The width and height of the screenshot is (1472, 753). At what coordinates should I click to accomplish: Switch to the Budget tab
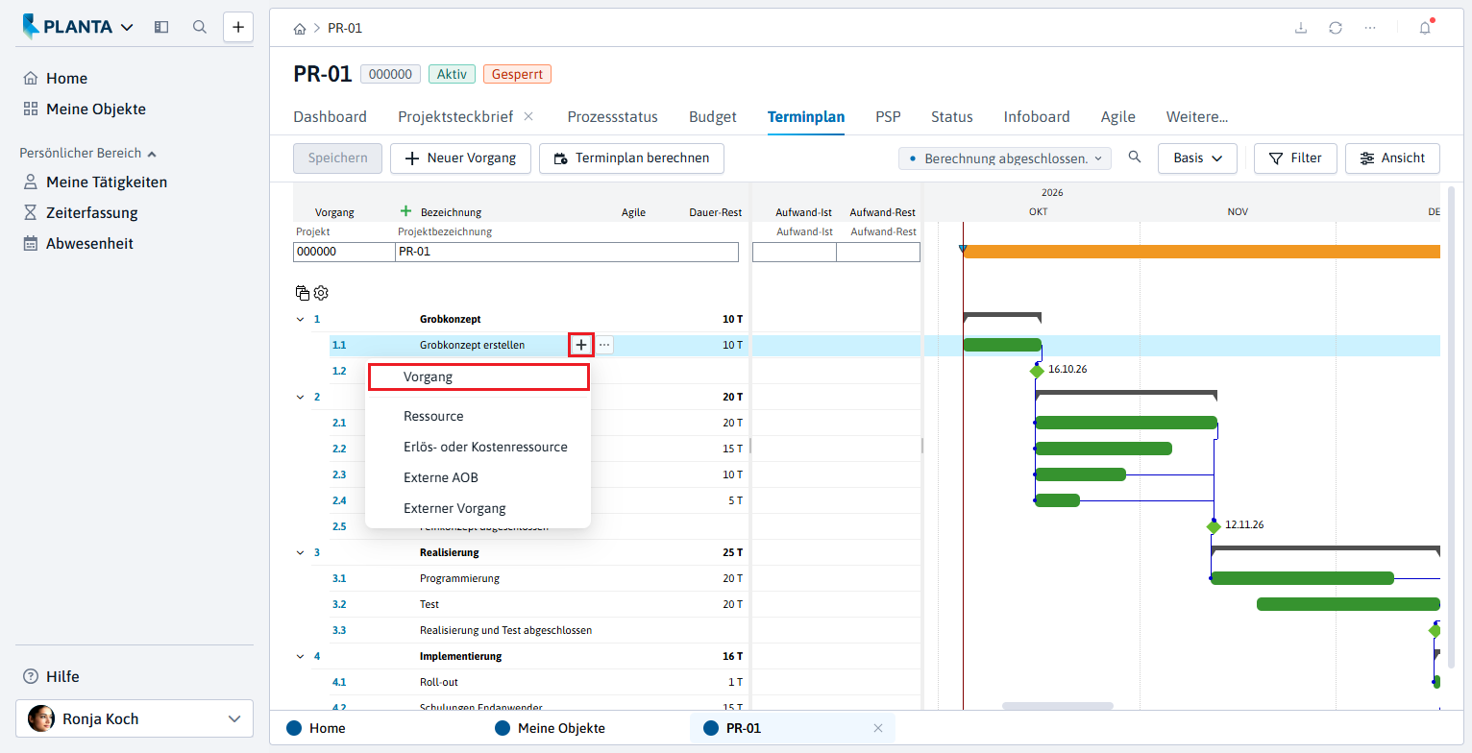[x=713, y=117]
